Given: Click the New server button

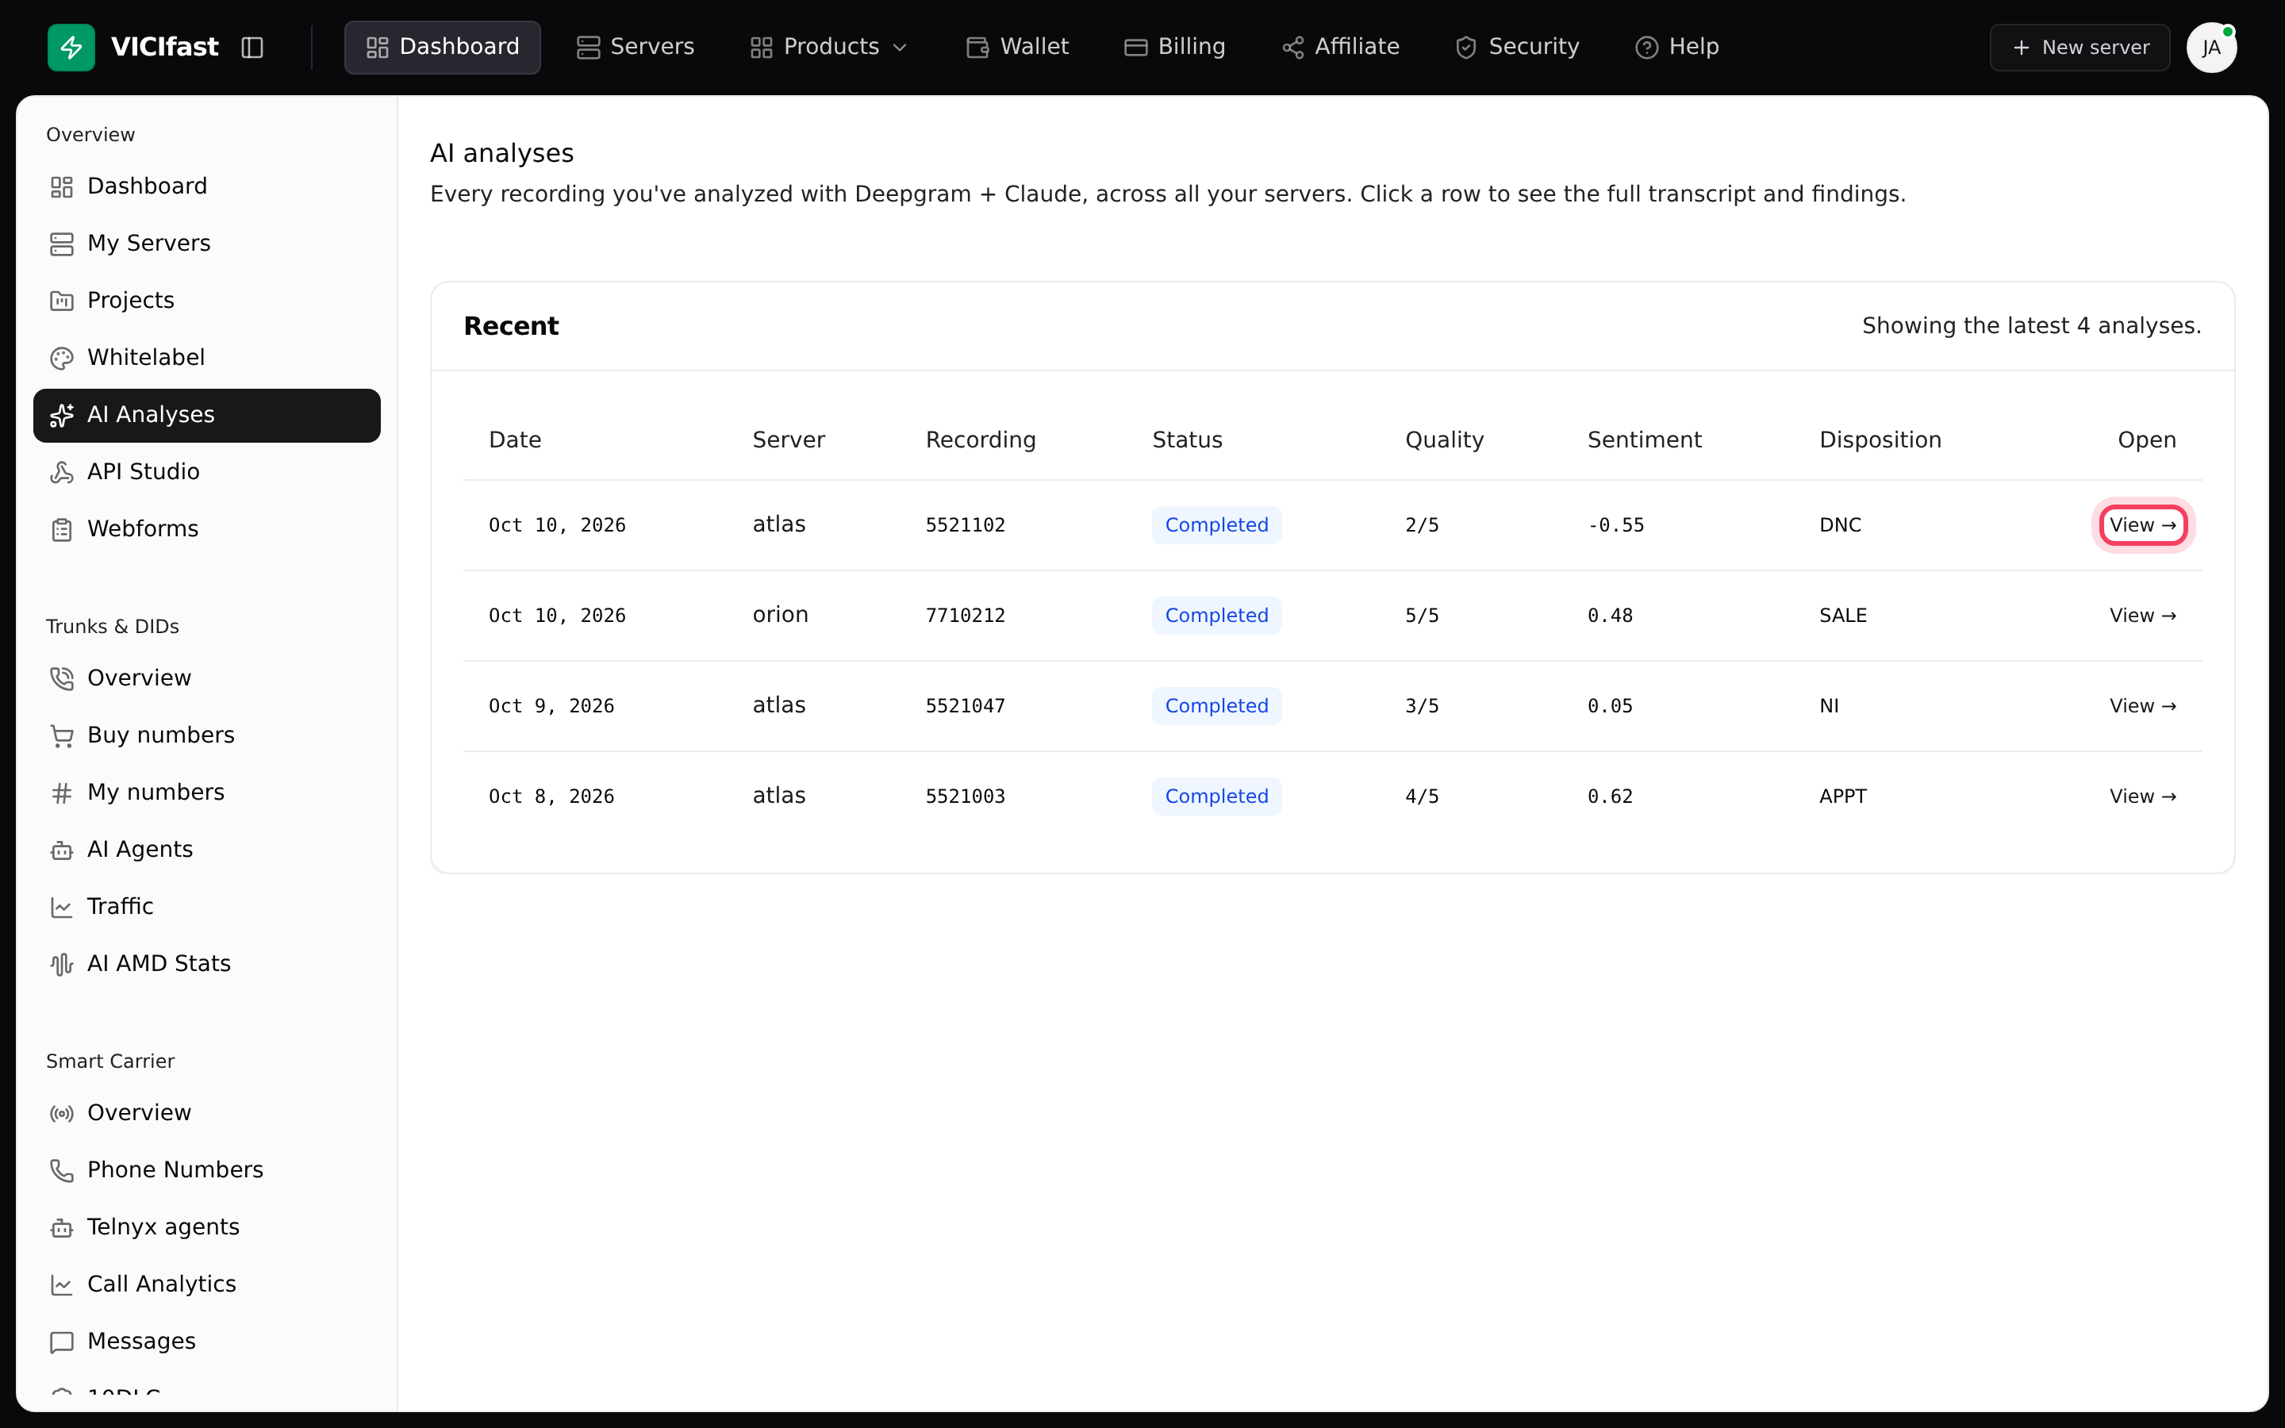Looking at the screenshot, I should point(2080,48).
